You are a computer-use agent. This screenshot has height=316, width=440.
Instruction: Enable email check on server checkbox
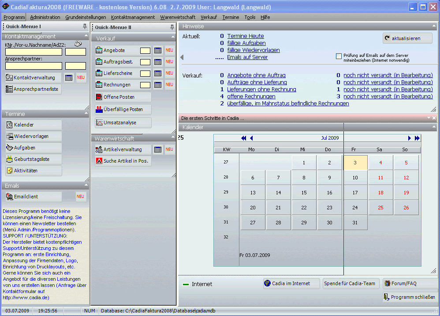click(339, 56)
